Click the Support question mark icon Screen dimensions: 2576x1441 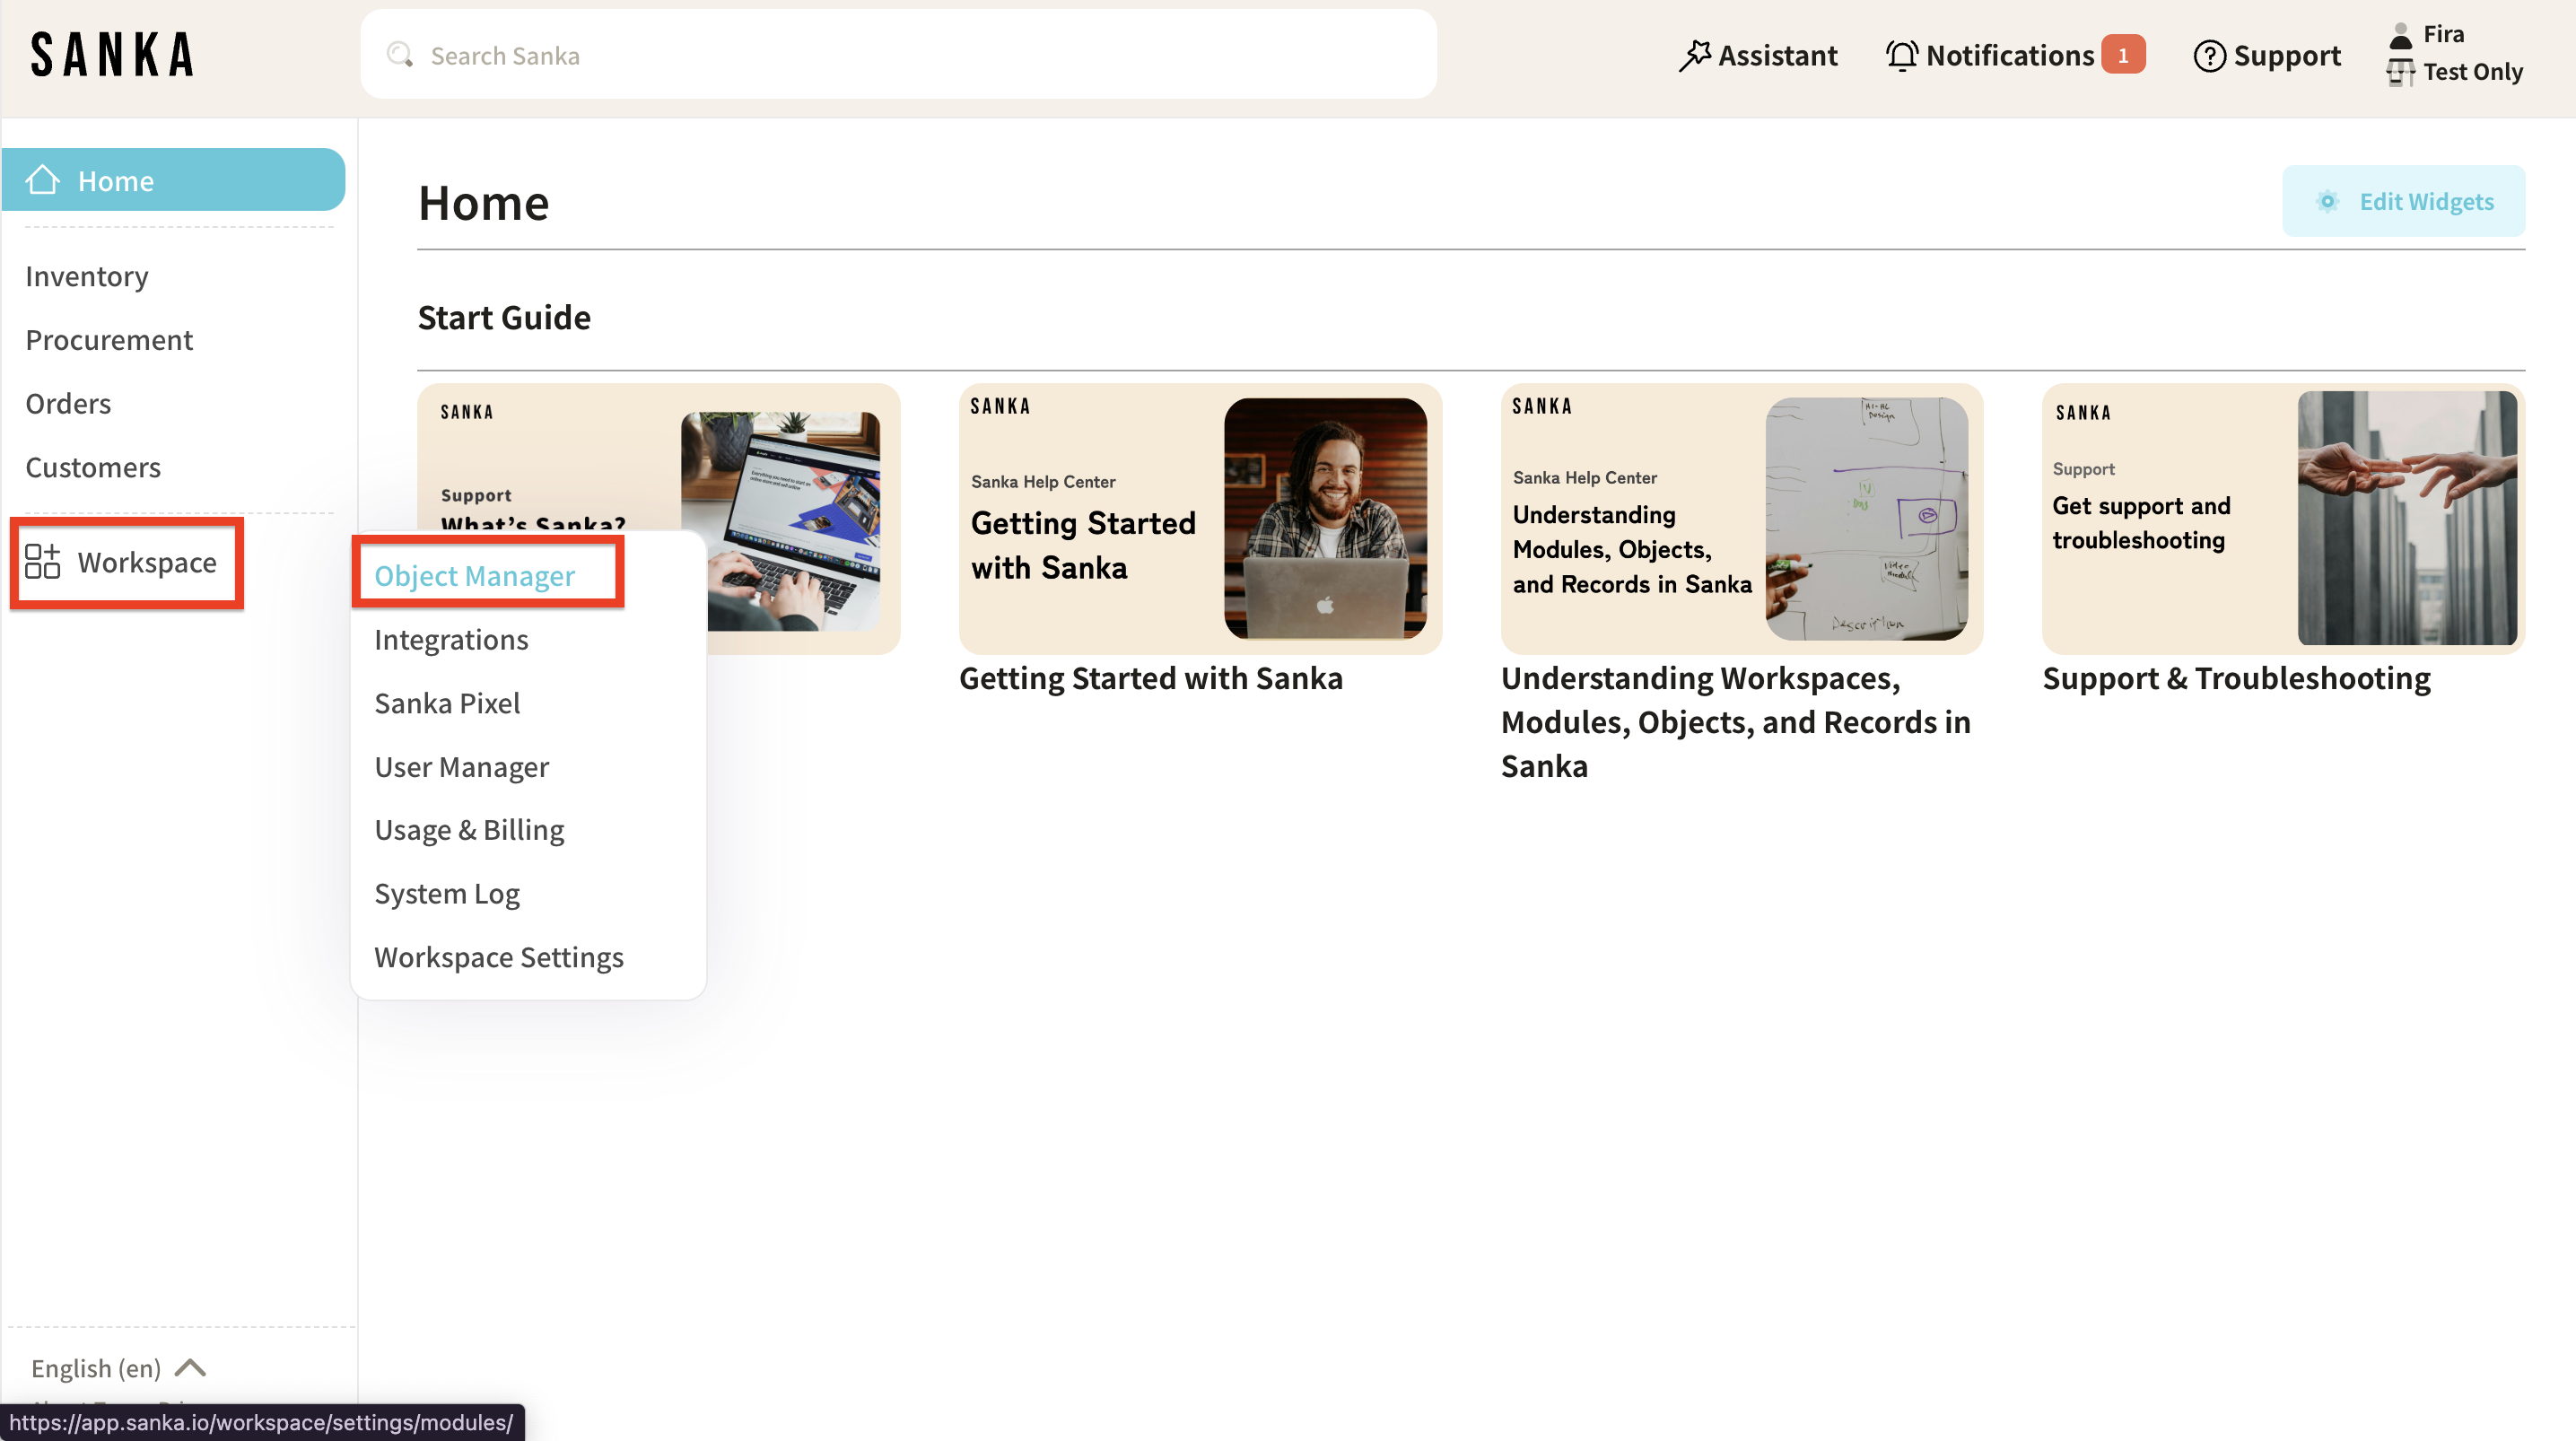2209,55
